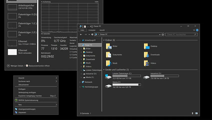Image resolution: width=212 pixels, height=120 pixels.
Task: Click Task Manager sidebar vertical scrollbar
Action: [x=38, y=31]
